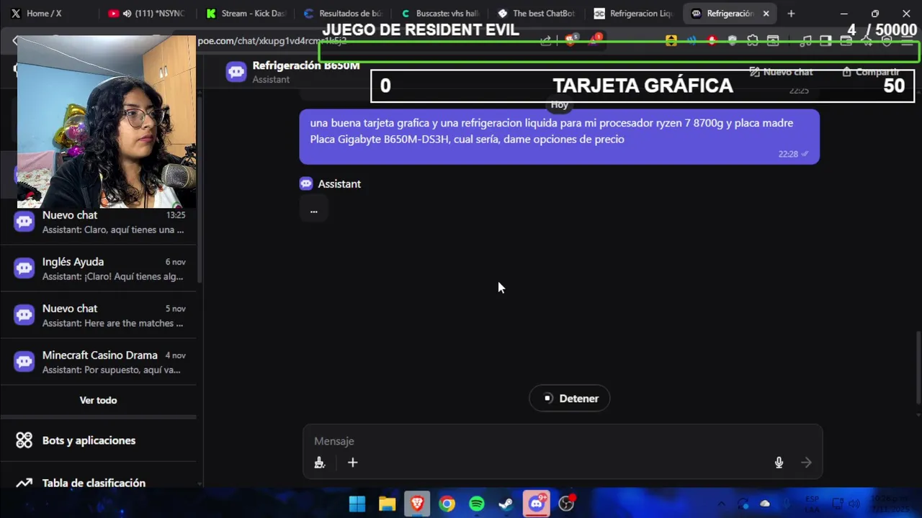
Task: Open Minecraft Casino Drama chat
Action: (99, 362)
